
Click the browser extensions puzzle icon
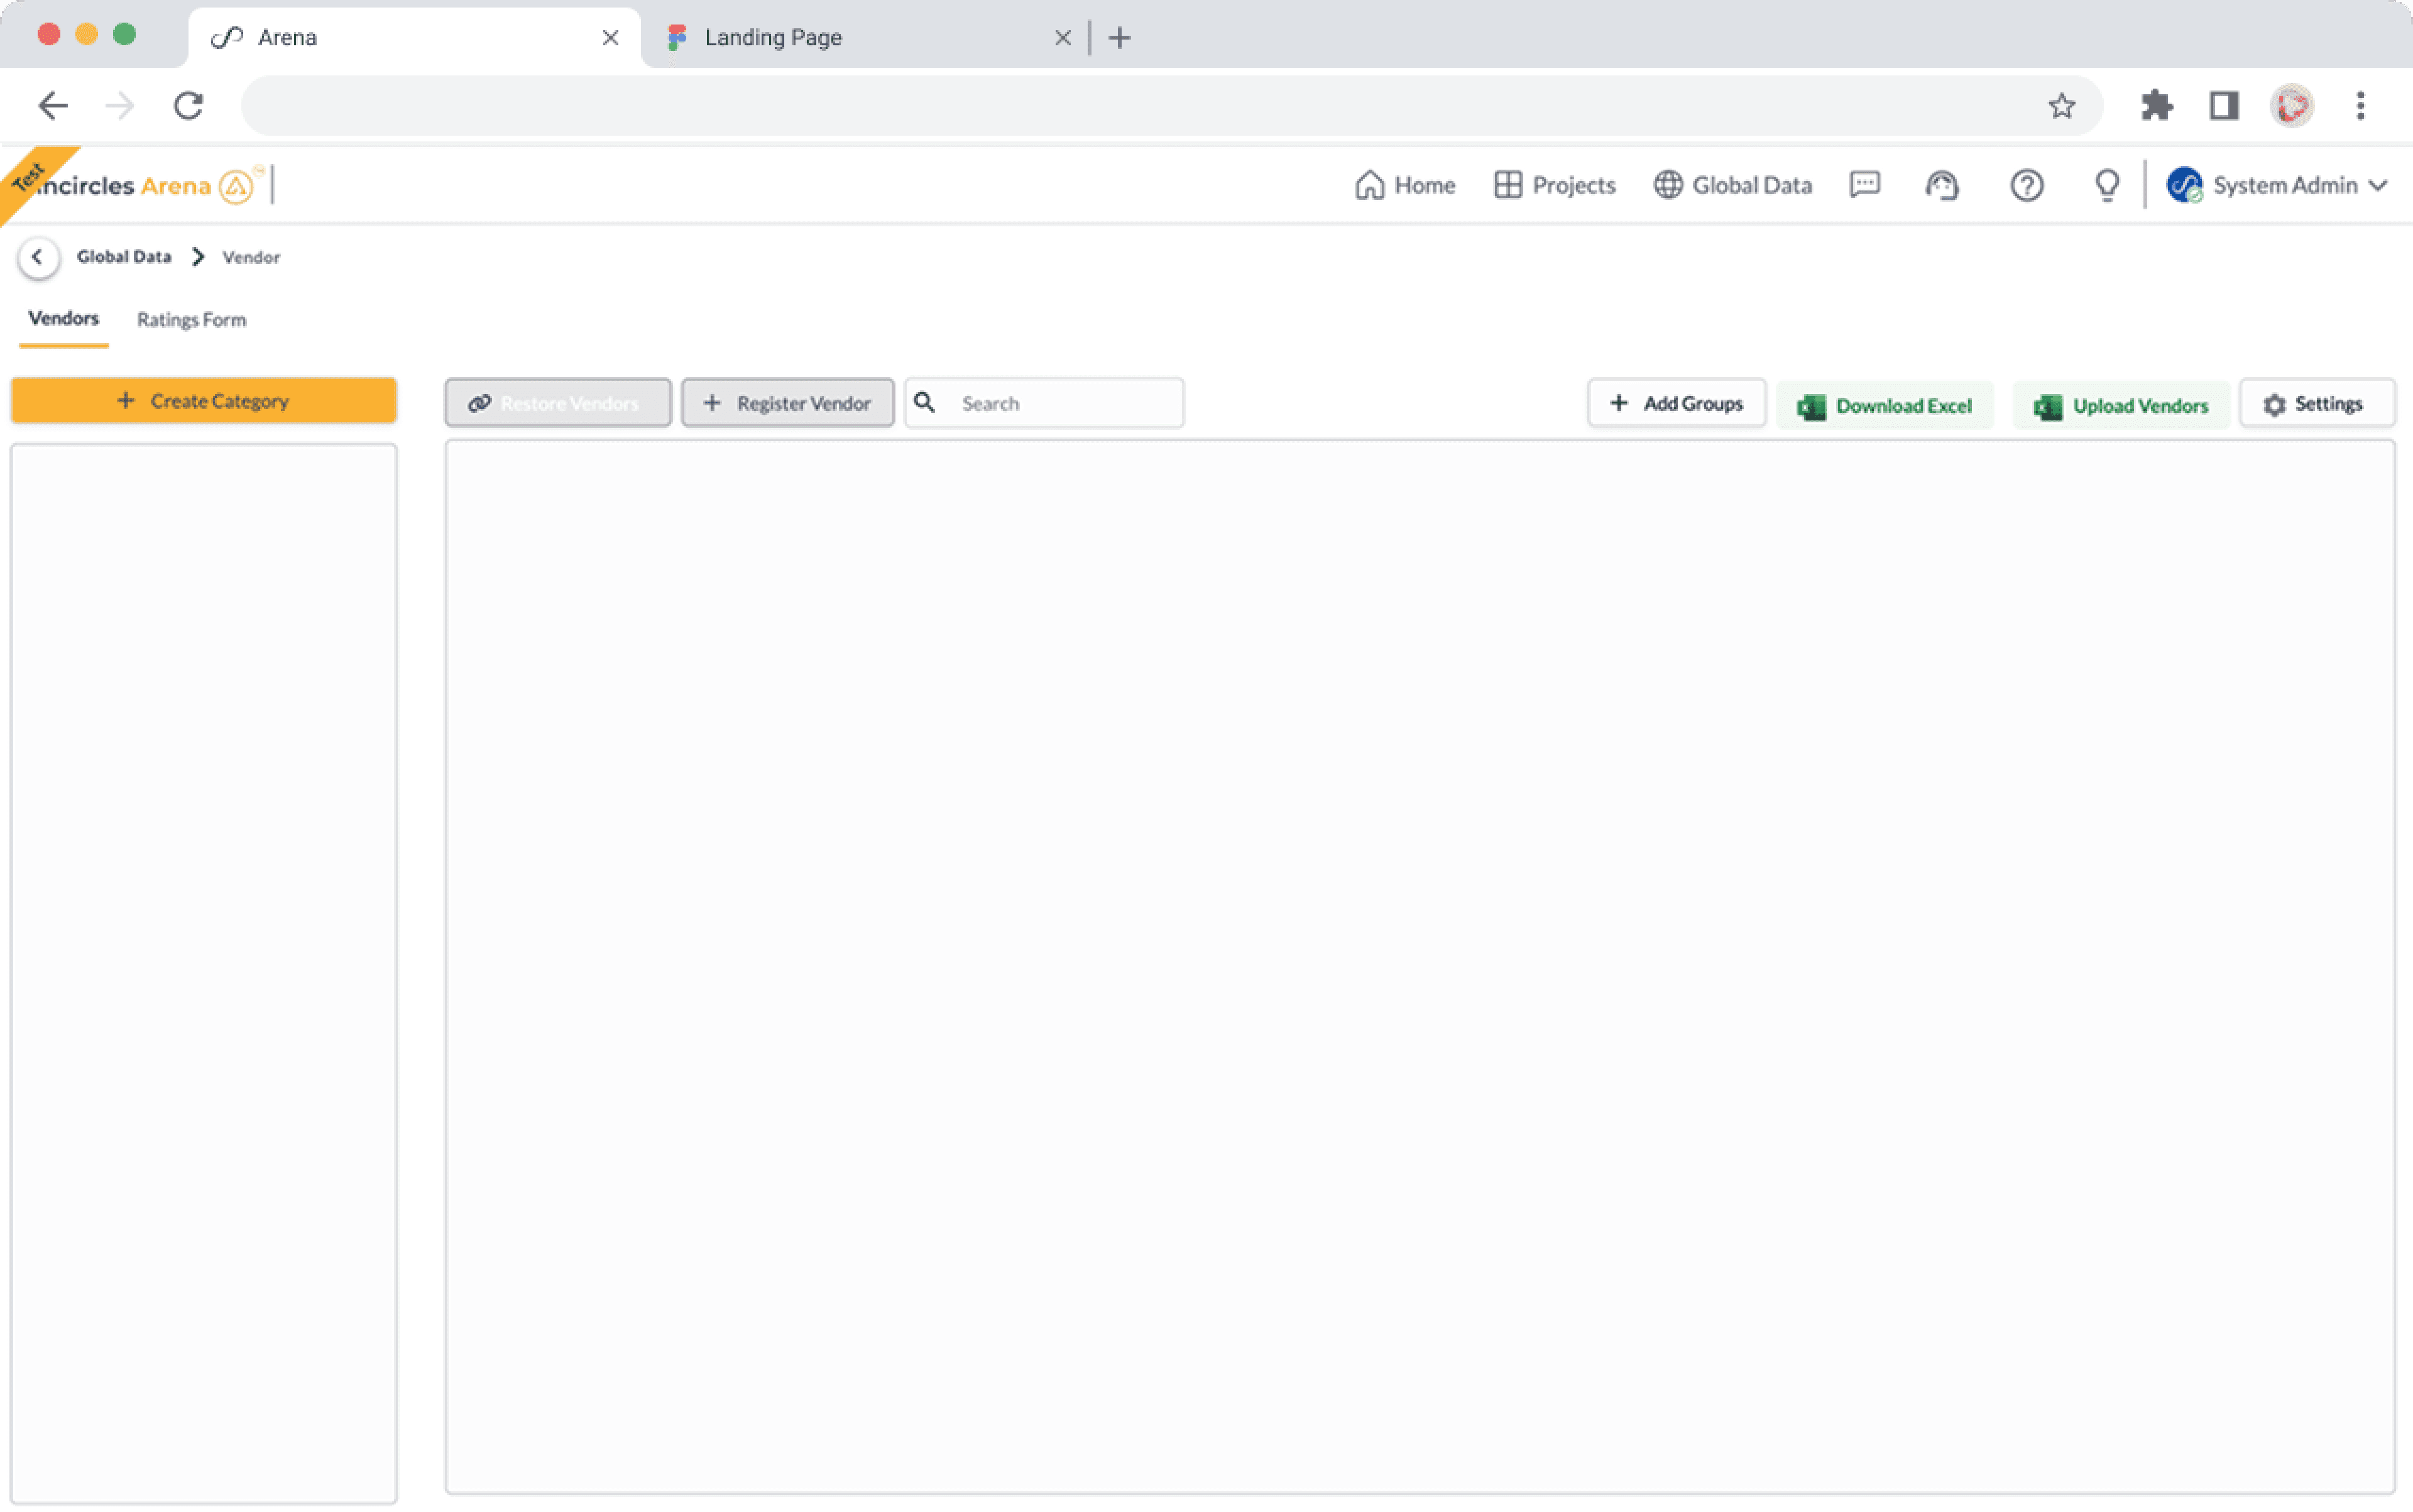[x=2156, y=105]
